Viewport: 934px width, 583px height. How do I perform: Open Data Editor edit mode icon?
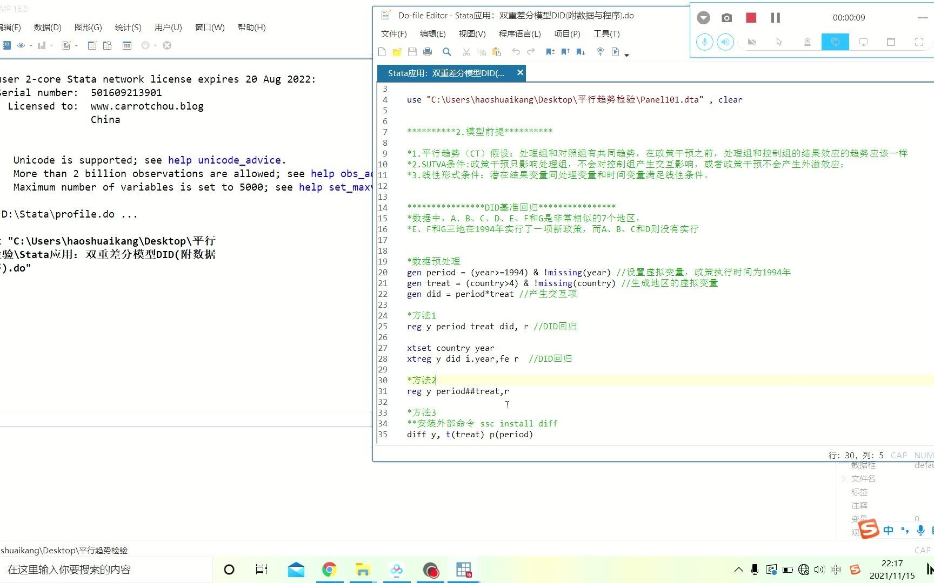[x=92, y=45]
